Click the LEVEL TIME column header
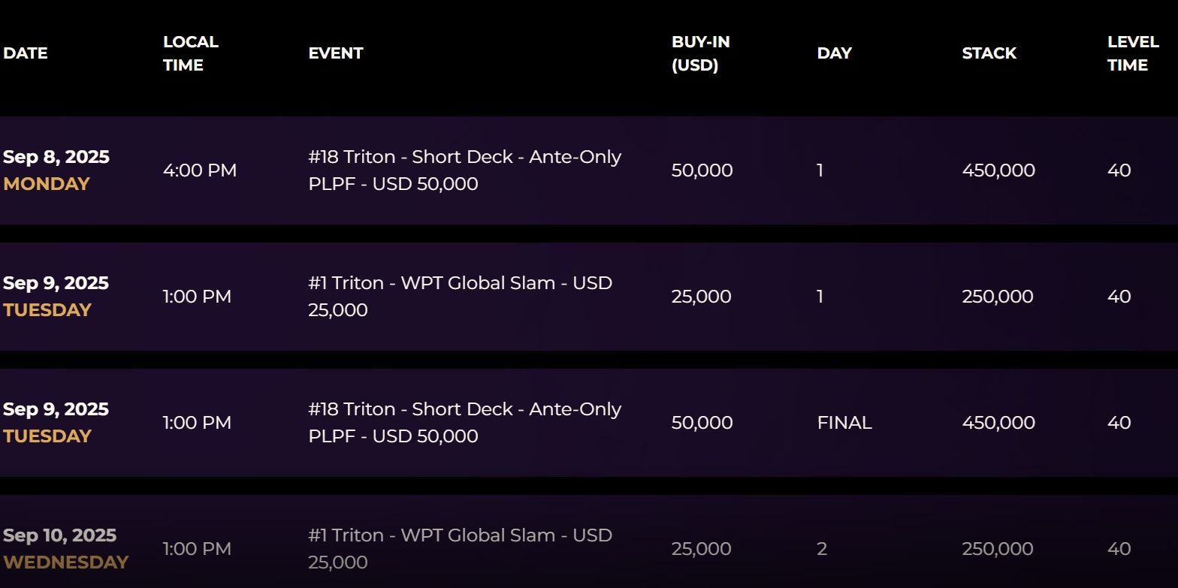Screen dimensions: 1178x588 [x=1132, y=53]
